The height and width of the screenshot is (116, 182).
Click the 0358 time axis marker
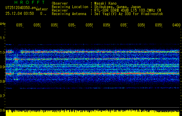pyautogui.click(x=141, y=25)
